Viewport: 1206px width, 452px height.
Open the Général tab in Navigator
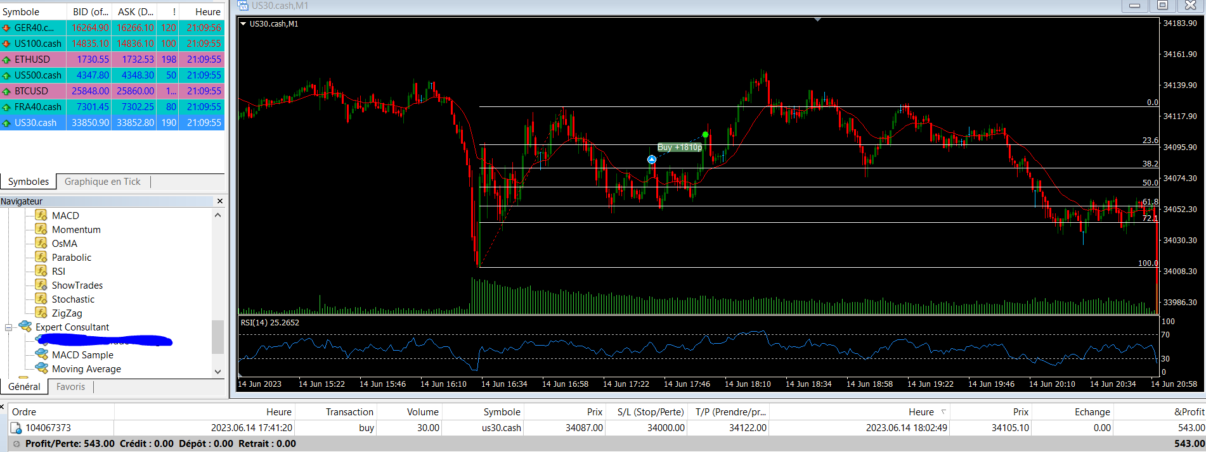pyautogui.click(x=24, y=387)
